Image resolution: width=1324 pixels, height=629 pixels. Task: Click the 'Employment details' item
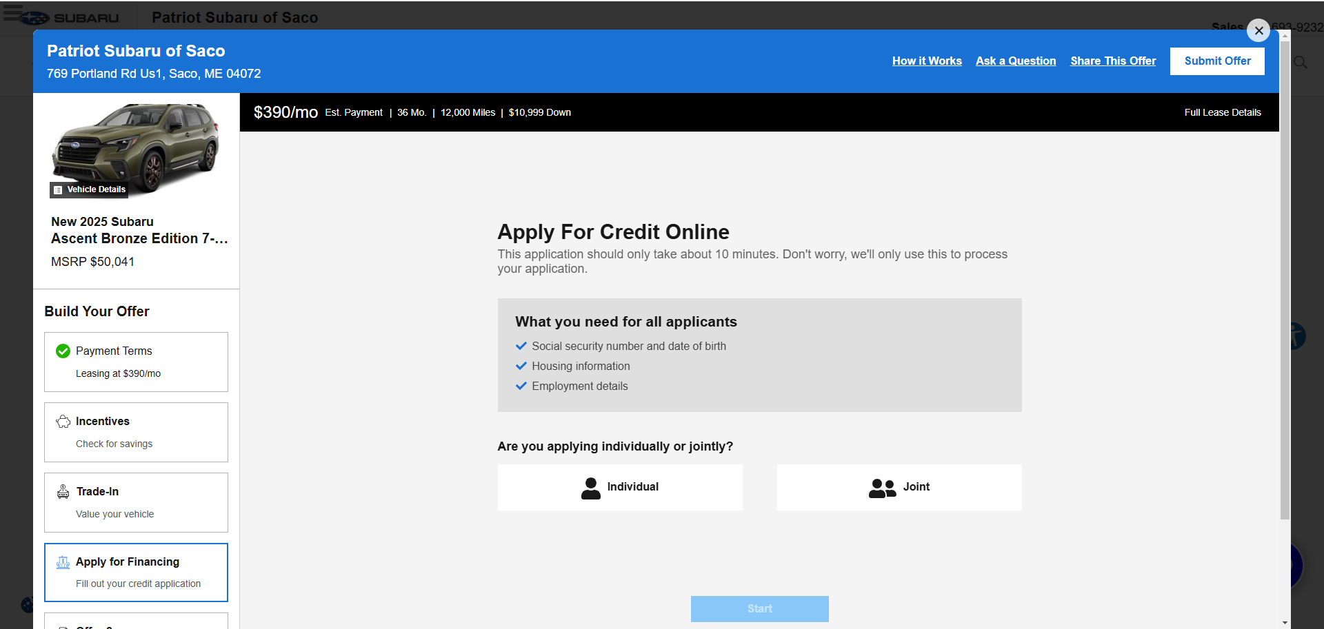[x=580, y=386]
